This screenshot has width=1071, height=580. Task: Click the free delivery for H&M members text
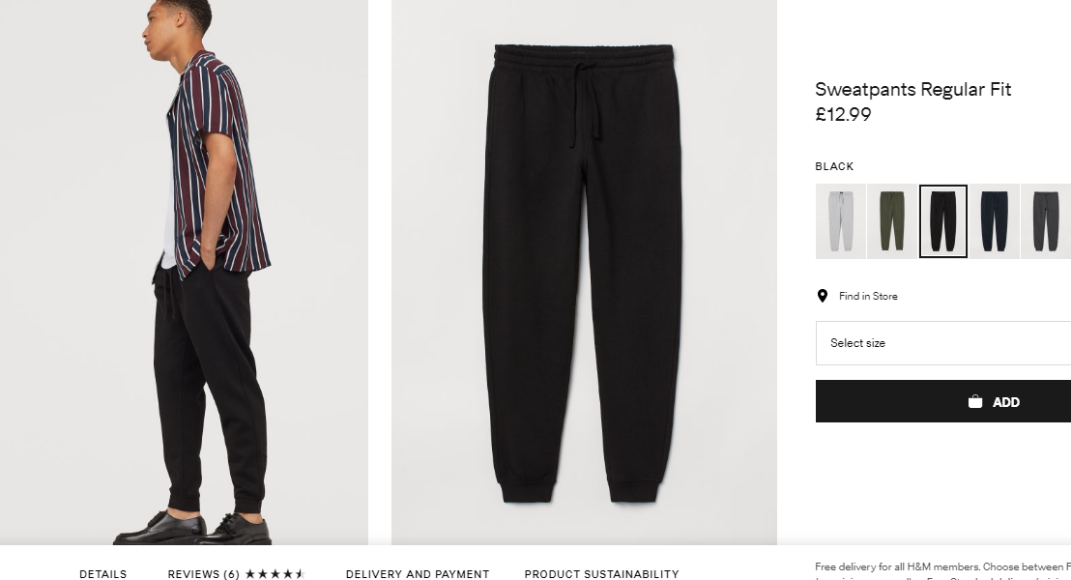point(942,567)
